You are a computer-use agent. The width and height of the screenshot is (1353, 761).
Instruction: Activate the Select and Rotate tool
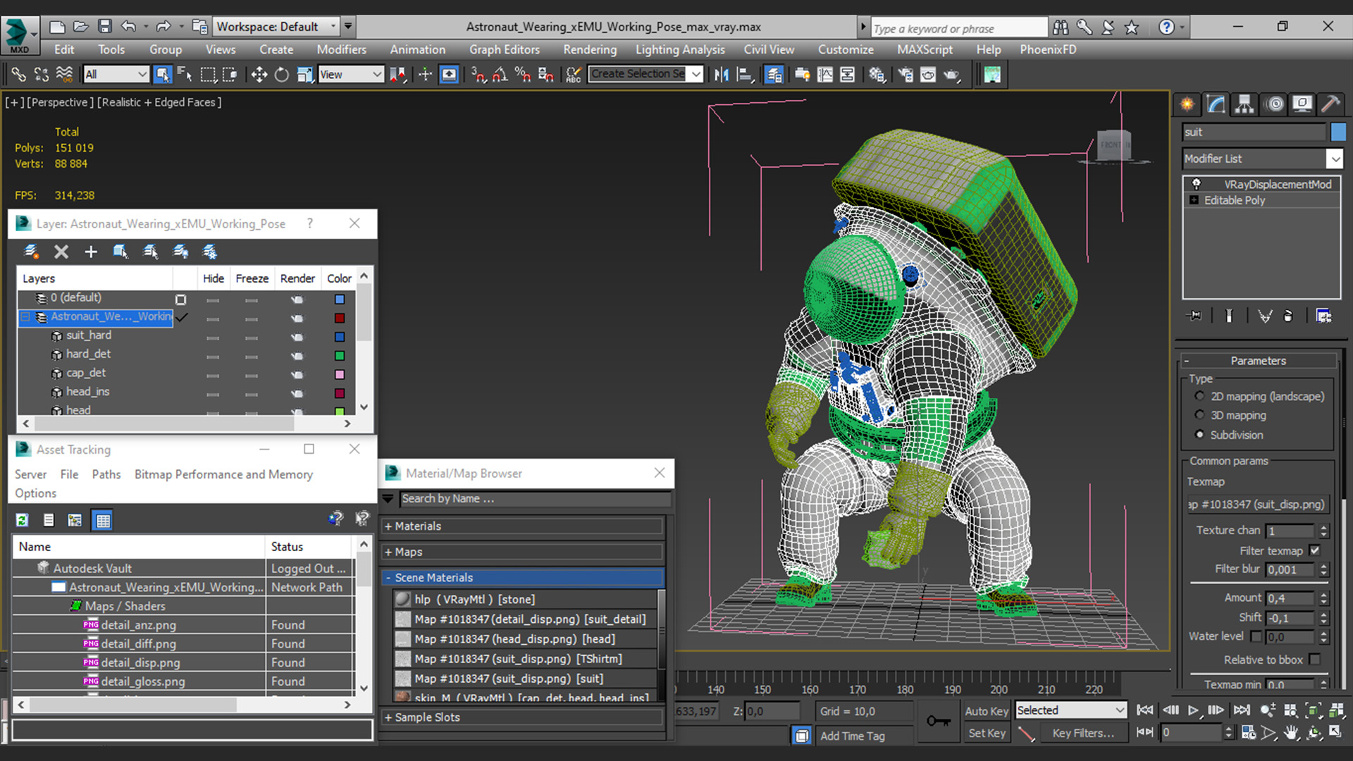coord(281,74)
